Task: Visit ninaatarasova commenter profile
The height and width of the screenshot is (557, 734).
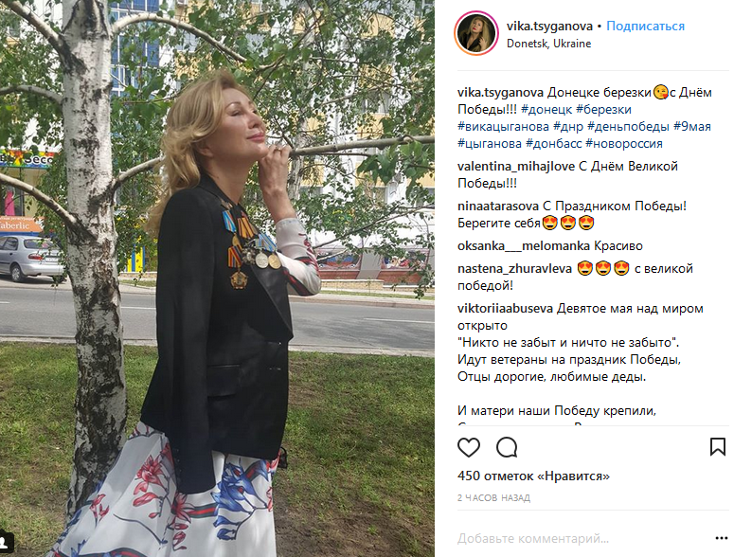Action: click(498, 206)
